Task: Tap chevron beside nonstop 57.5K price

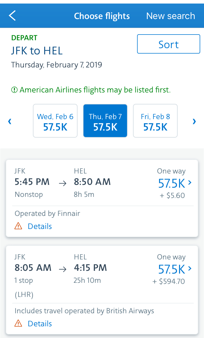Action: [190, 183]
